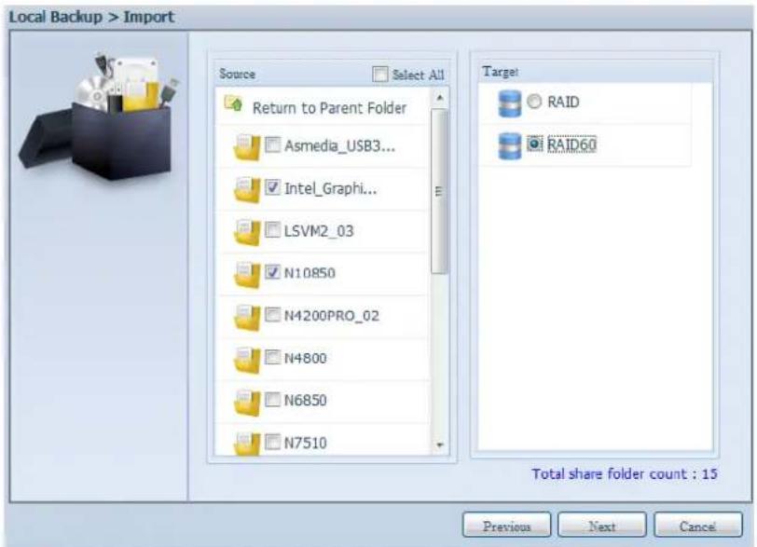Click the RAID target label
The image size is (757, 547).
click(x=563, y=102)
